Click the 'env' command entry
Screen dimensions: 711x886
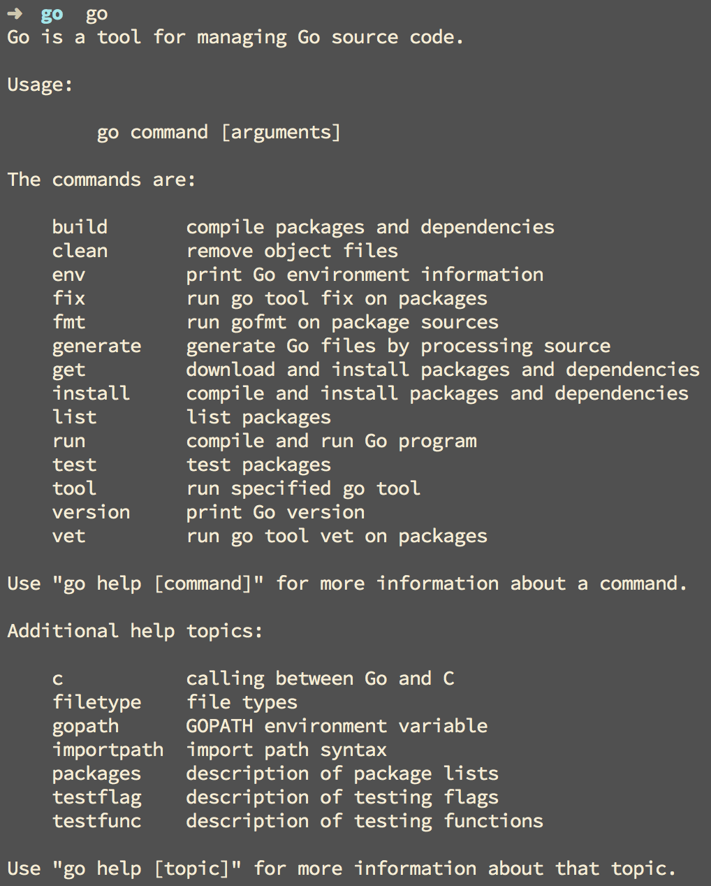pyautogui.click(x=68, y=275)
